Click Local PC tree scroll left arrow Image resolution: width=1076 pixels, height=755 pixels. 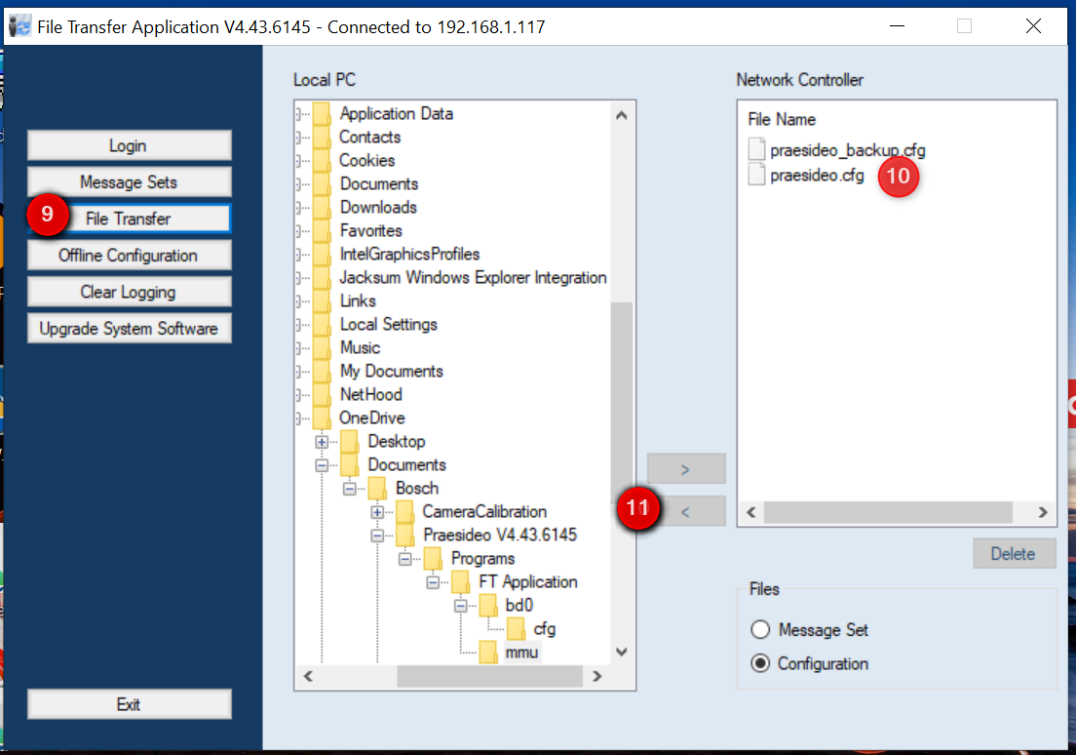[308, 676]
